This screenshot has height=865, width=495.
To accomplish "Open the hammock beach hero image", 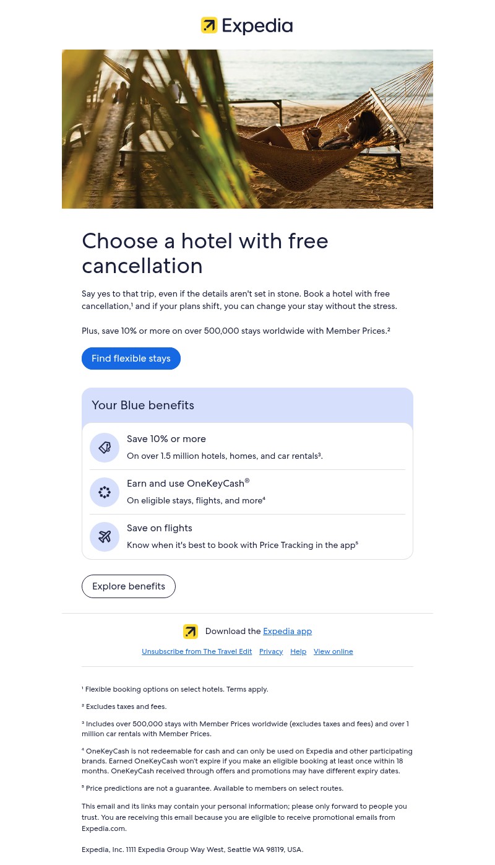I will click(x=247, y=129).
